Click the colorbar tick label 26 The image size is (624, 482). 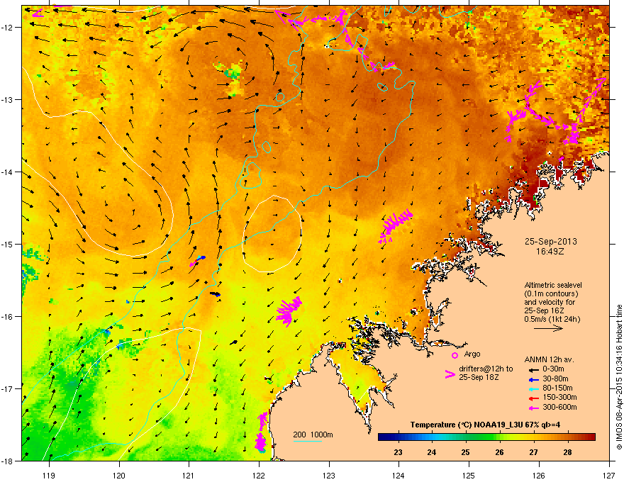coord(499,452)
